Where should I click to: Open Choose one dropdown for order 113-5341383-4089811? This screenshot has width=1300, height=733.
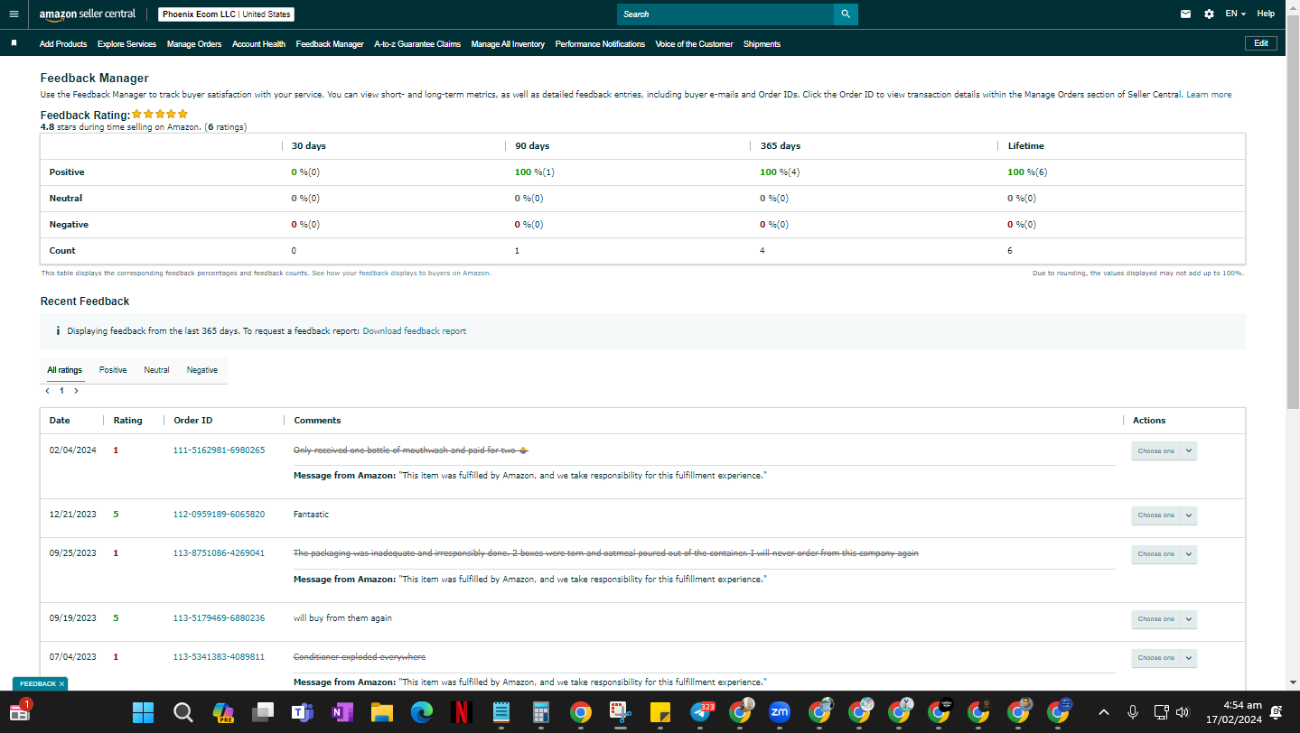point(1164,658)
